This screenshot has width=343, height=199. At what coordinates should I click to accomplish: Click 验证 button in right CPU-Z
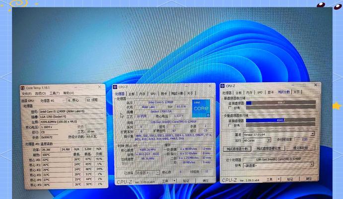(290, 179)
